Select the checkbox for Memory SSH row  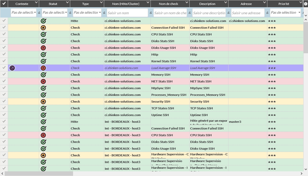(x=4, y=75)
